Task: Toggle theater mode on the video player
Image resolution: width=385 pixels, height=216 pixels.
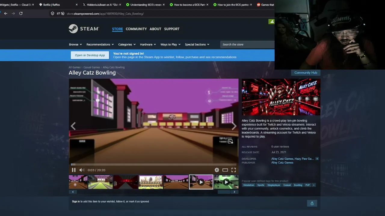Action: coord(225,170)
